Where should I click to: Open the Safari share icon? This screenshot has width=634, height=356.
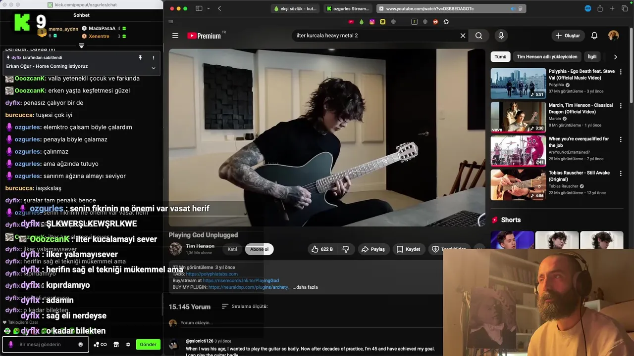600,8
